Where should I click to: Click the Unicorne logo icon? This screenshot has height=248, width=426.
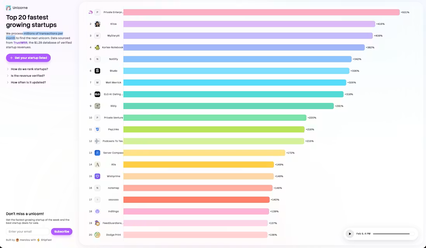[x=9, y=8]
